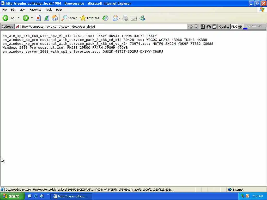Open the Messenger people icon
Viewport: 267px width, 200px height.
(x=142, y=18)
